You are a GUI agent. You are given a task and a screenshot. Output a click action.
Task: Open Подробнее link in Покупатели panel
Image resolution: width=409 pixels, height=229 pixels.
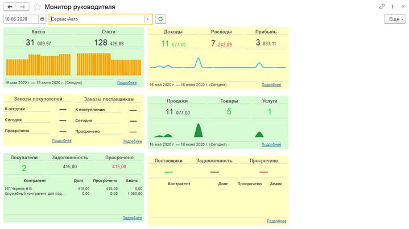132,218
